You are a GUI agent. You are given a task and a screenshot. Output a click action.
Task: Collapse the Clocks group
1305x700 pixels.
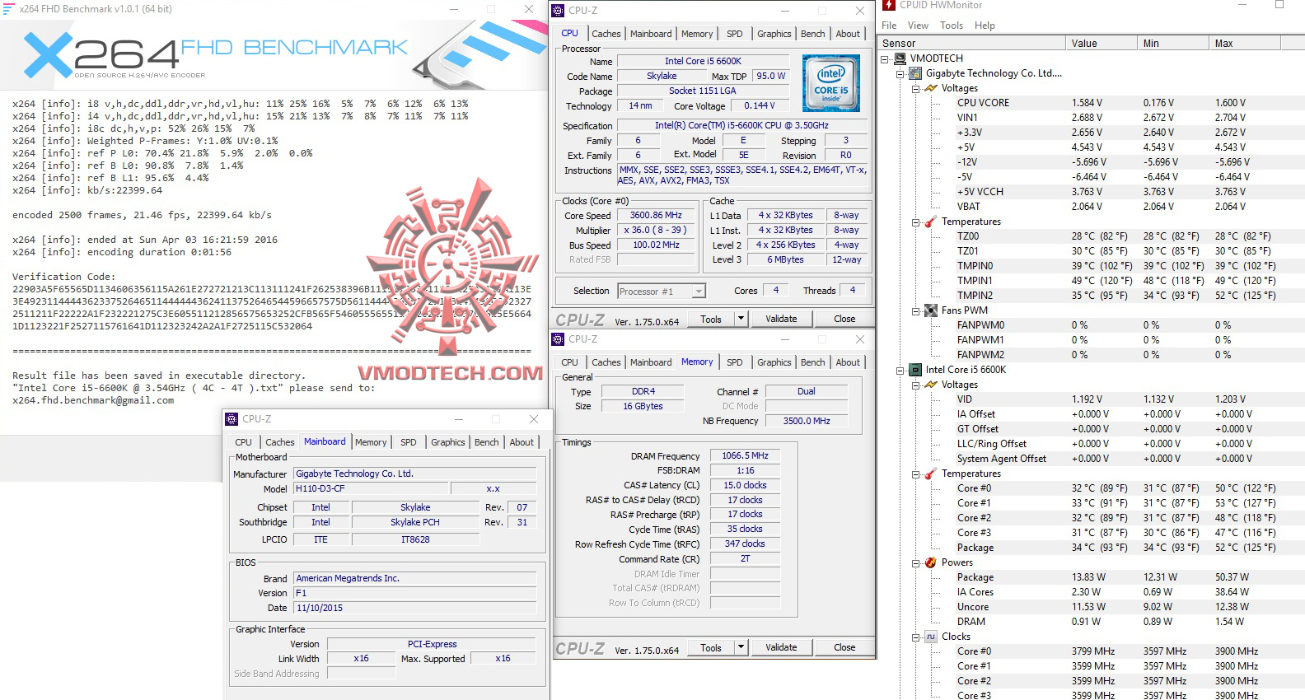click(916, 637)
